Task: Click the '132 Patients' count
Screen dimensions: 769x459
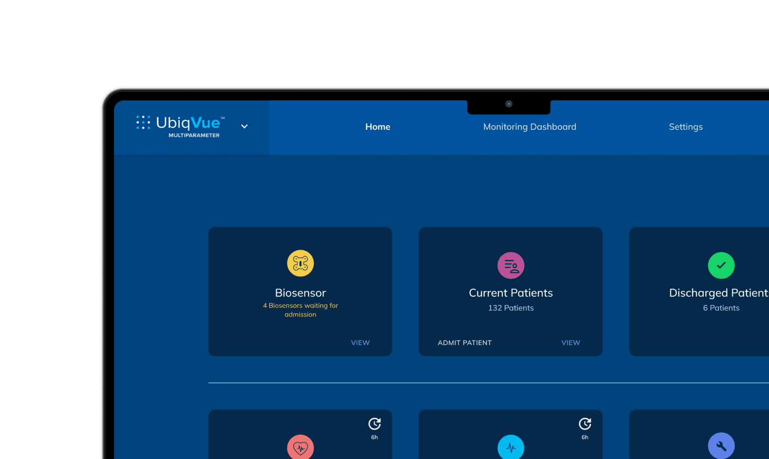Action: click(x=511, y=308)
